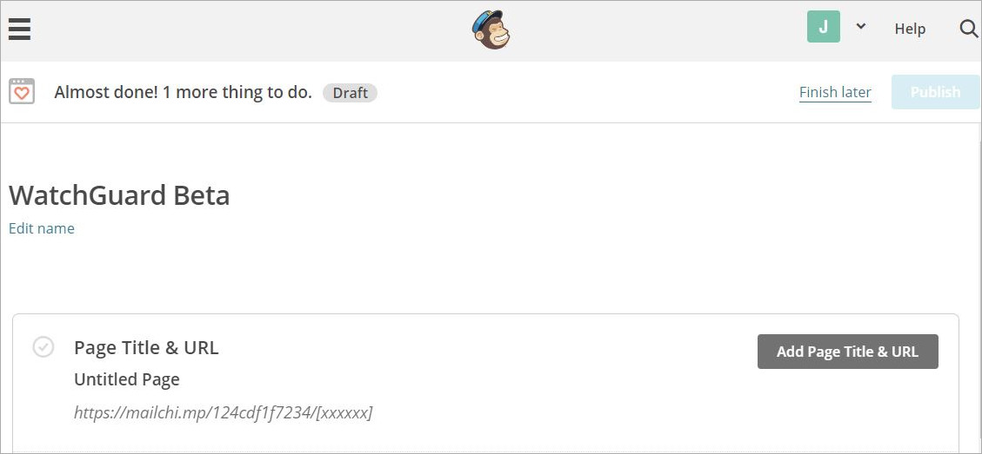Viewport: 982px width, 454px height.
Task: Click the landing page heart icon
Action: click(x=22, y=91)
